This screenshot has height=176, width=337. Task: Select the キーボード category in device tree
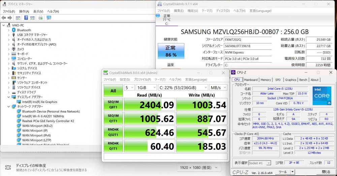pos(23,54)
